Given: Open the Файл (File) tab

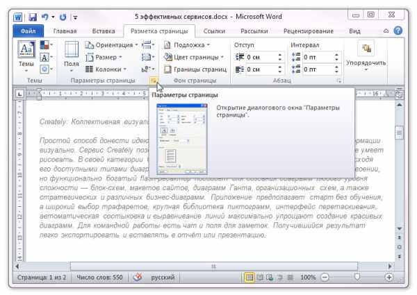Looking at the screenshot, I should 28,31.
